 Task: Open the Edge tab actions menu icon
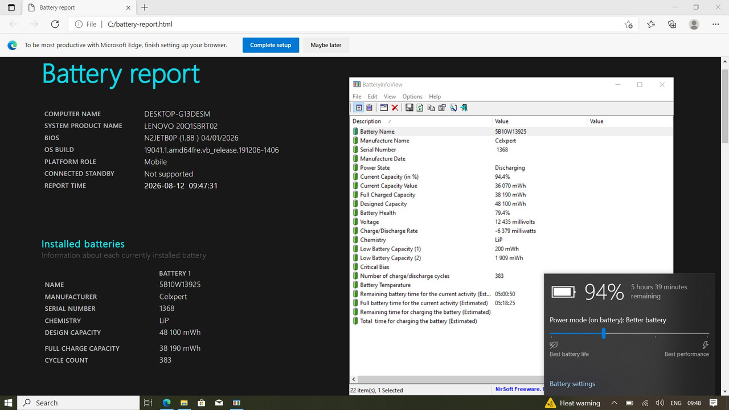pyautogui.click(x=11, y=8)
